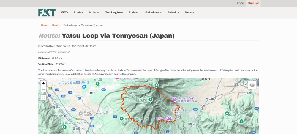Viewport: 297px width, 134px height.
Task: Zoom in on the map
Action: point(44,83)
